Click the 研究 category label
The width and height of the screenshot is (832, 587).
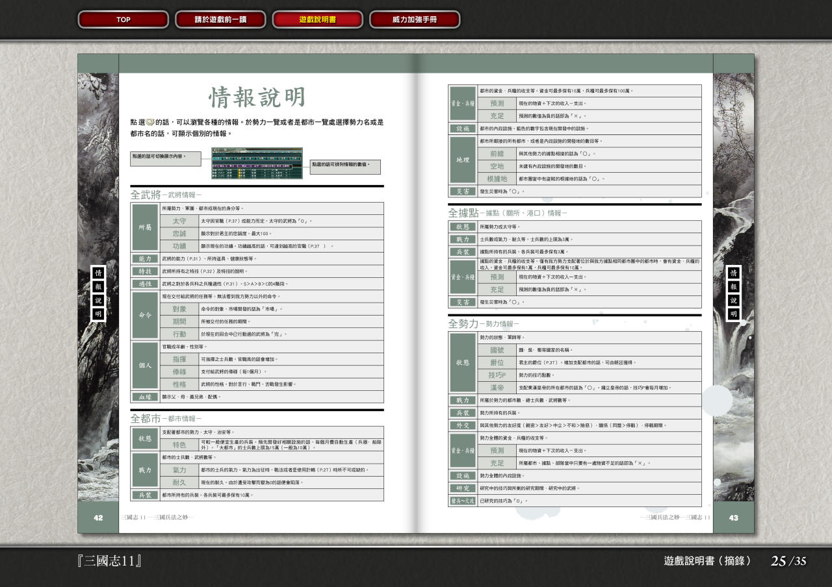click(463, 488)
